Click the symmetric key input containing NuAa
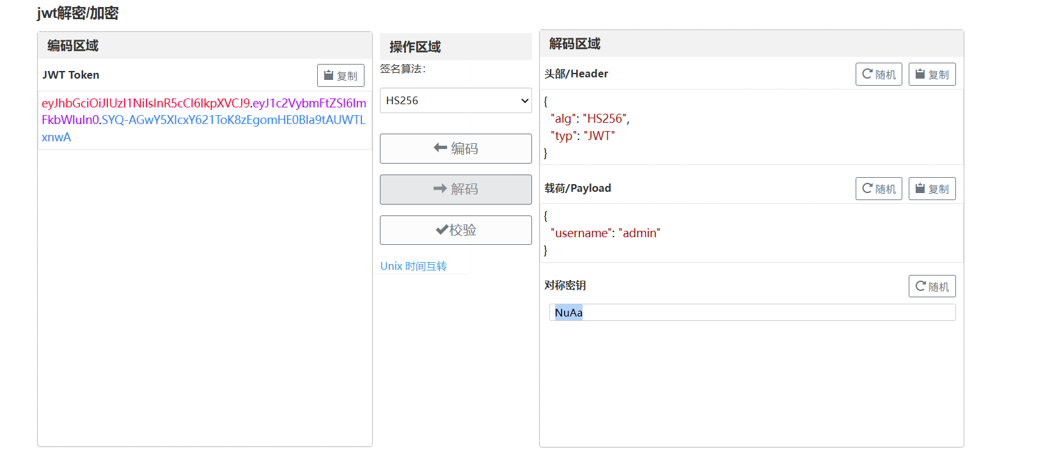This screenshot has width=1043, height=452. (752, 313)
